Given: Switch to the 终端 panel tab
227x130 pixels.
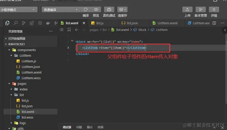Looking at the screenshot, I should tap(100, 127).
